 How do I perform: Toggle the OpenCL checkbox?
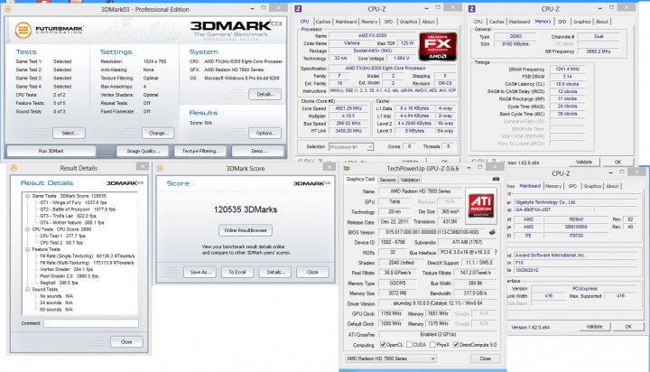click(383, 345)
